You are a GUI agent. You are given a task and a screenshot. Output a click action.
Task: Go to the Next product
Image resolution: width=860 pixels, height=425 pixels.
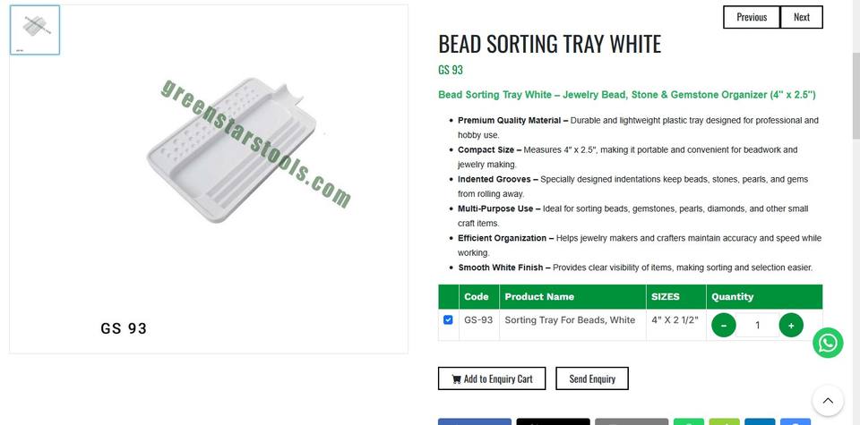(802, 17)
